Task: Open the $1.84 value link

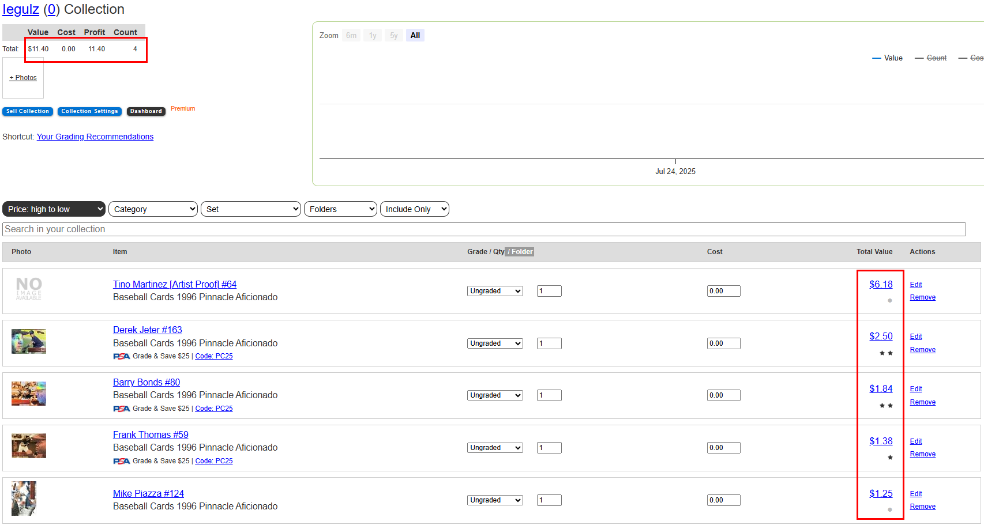Action: click(x=881, y=388)
